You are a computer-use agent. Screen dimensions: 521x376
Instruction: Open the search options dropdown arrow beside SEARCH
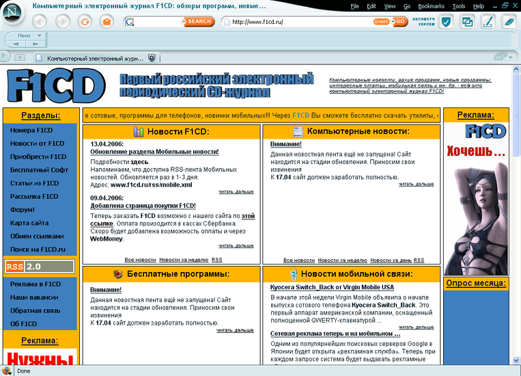click(x=184, y=22)
